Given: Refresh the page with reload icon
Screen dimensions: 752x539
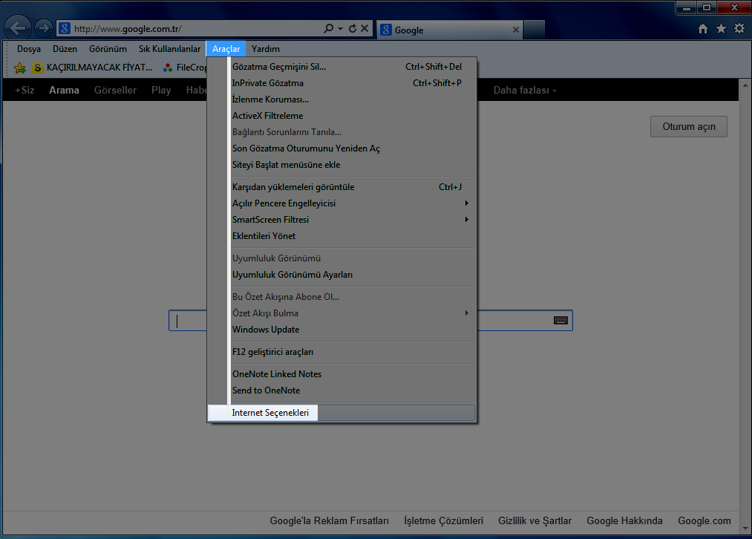Looking at the screenshot, I should [x=353, y=28].
